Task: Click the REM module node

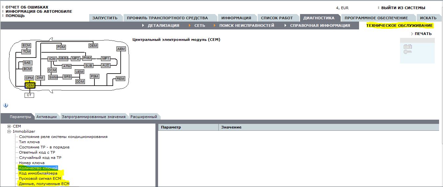Action: pos(120,79)
